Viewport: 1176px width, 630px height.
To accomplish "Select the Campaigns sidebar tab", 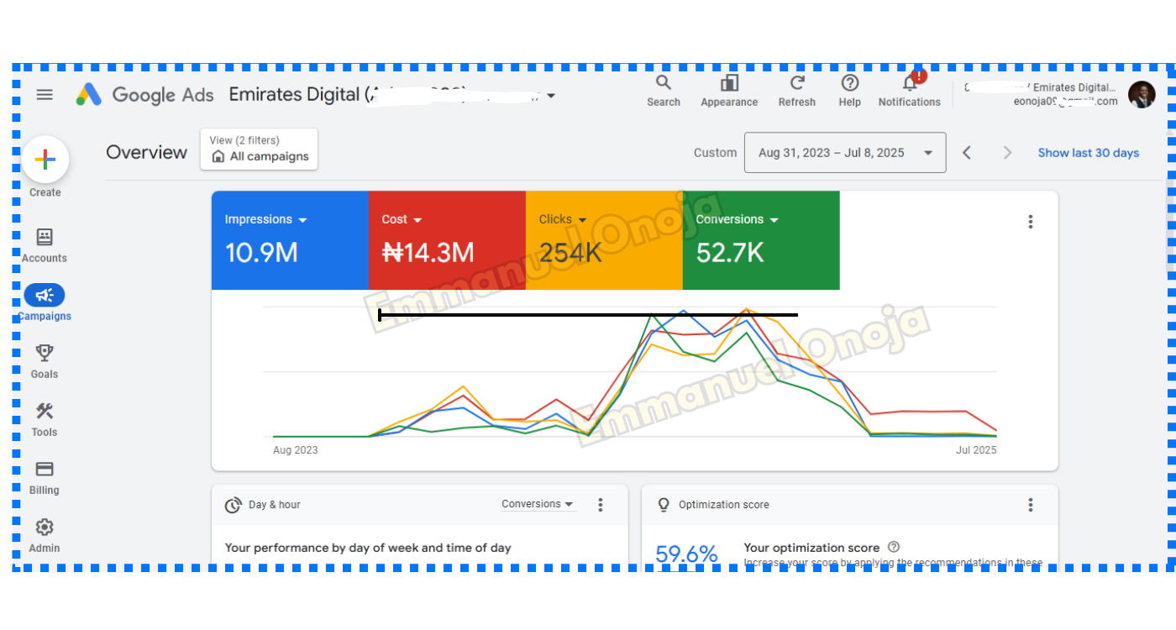I will click(45, 296).
